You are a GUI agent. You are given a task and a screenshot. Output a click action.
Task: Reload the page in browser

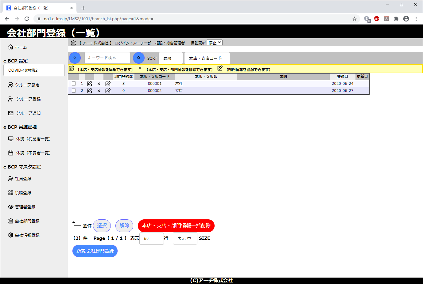tap(27, 19)
